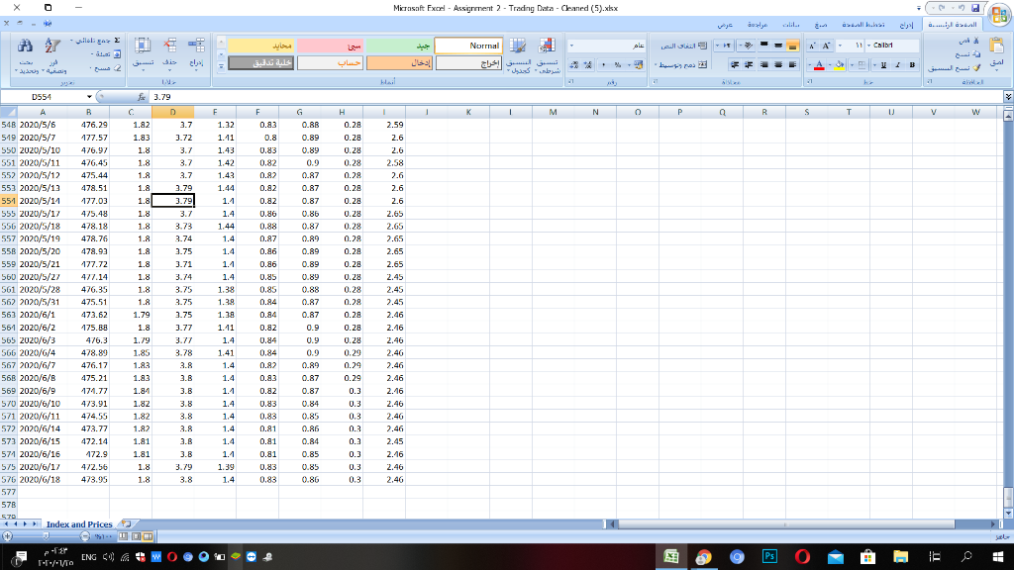This screenshot has height=570, width=1014.
Task: Click the percent style icon
Action: (618, 64)
